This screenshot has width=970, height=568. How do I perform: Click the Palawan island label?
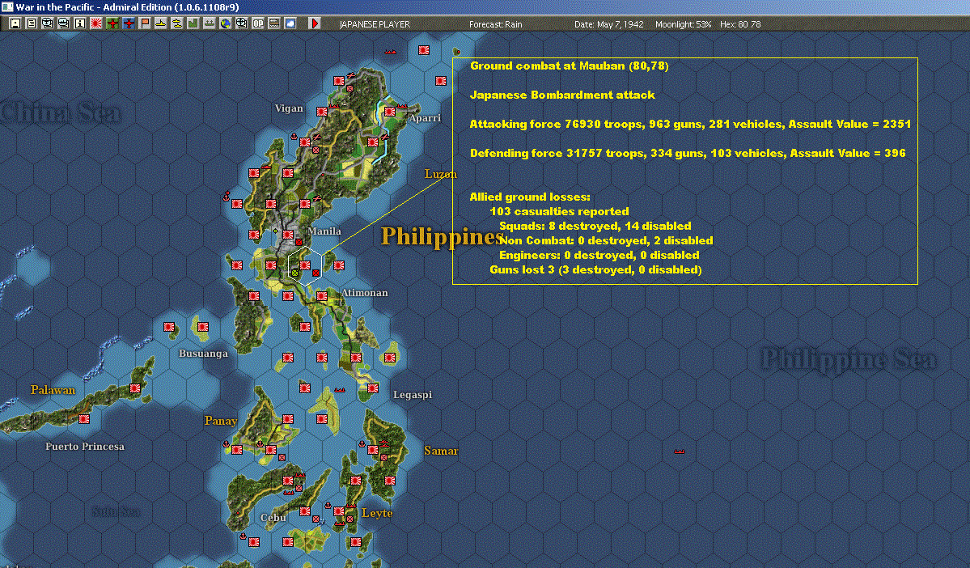tap(53, 390)
